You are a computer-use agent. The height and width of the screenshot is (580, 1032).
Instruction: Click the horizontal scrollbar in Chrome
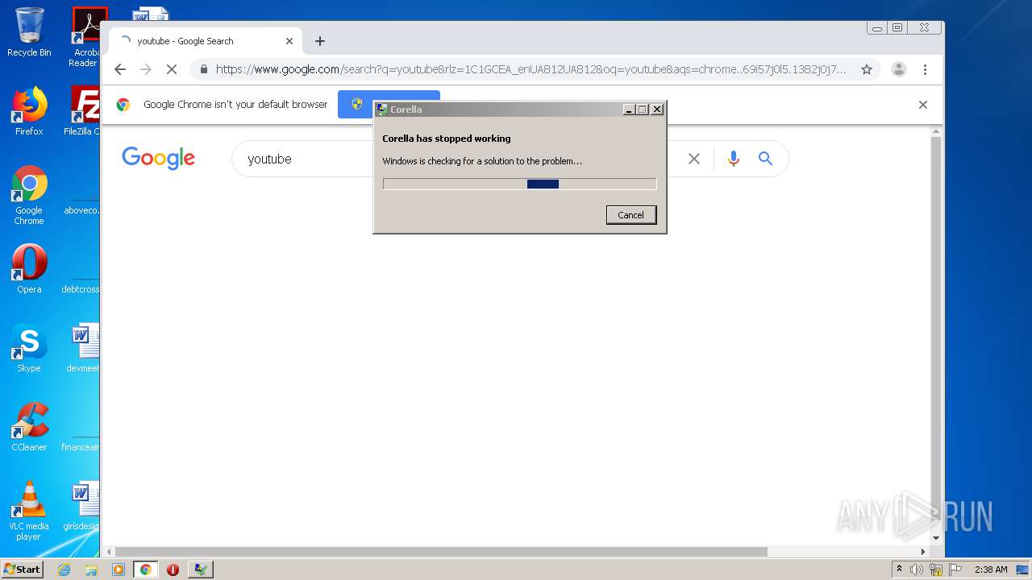click(x=442, y=552)
